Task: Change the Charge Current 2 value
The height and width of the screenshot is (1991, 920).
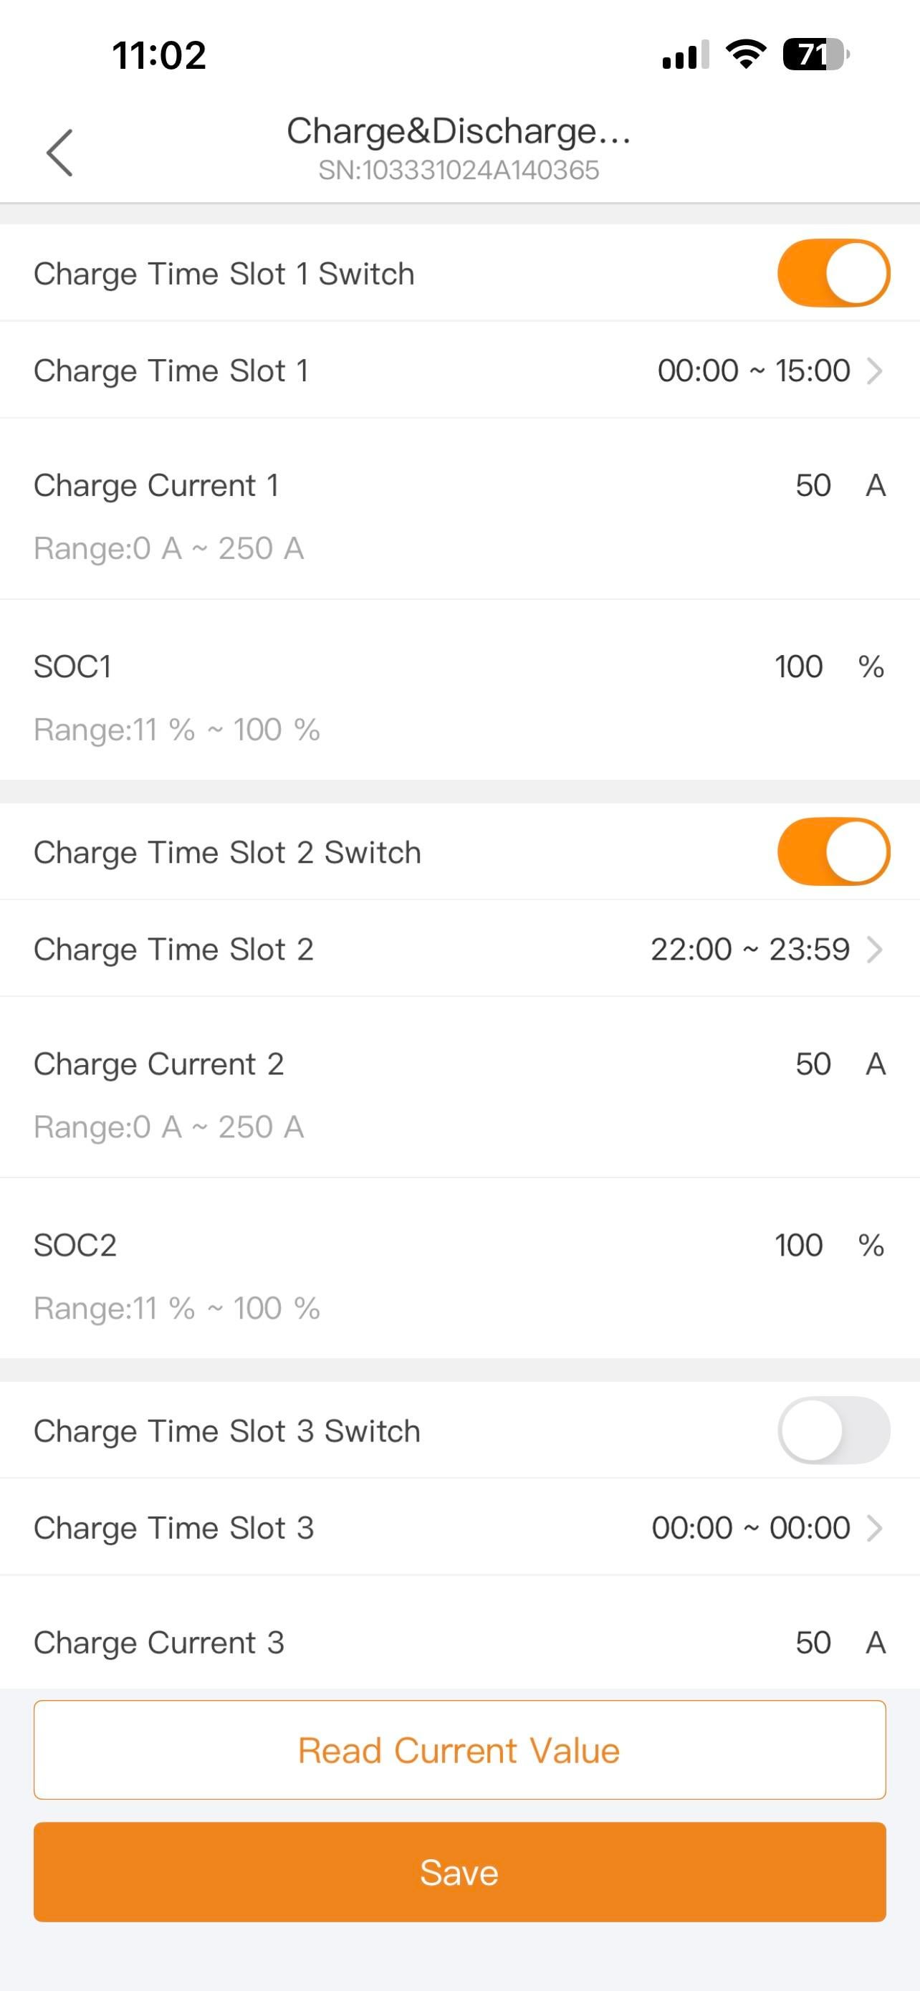Action: coord(813,1064)
